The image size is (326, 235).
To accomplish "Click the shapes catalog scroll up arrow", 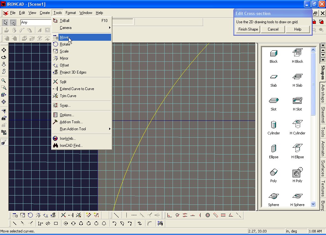I will pos(313,50).
